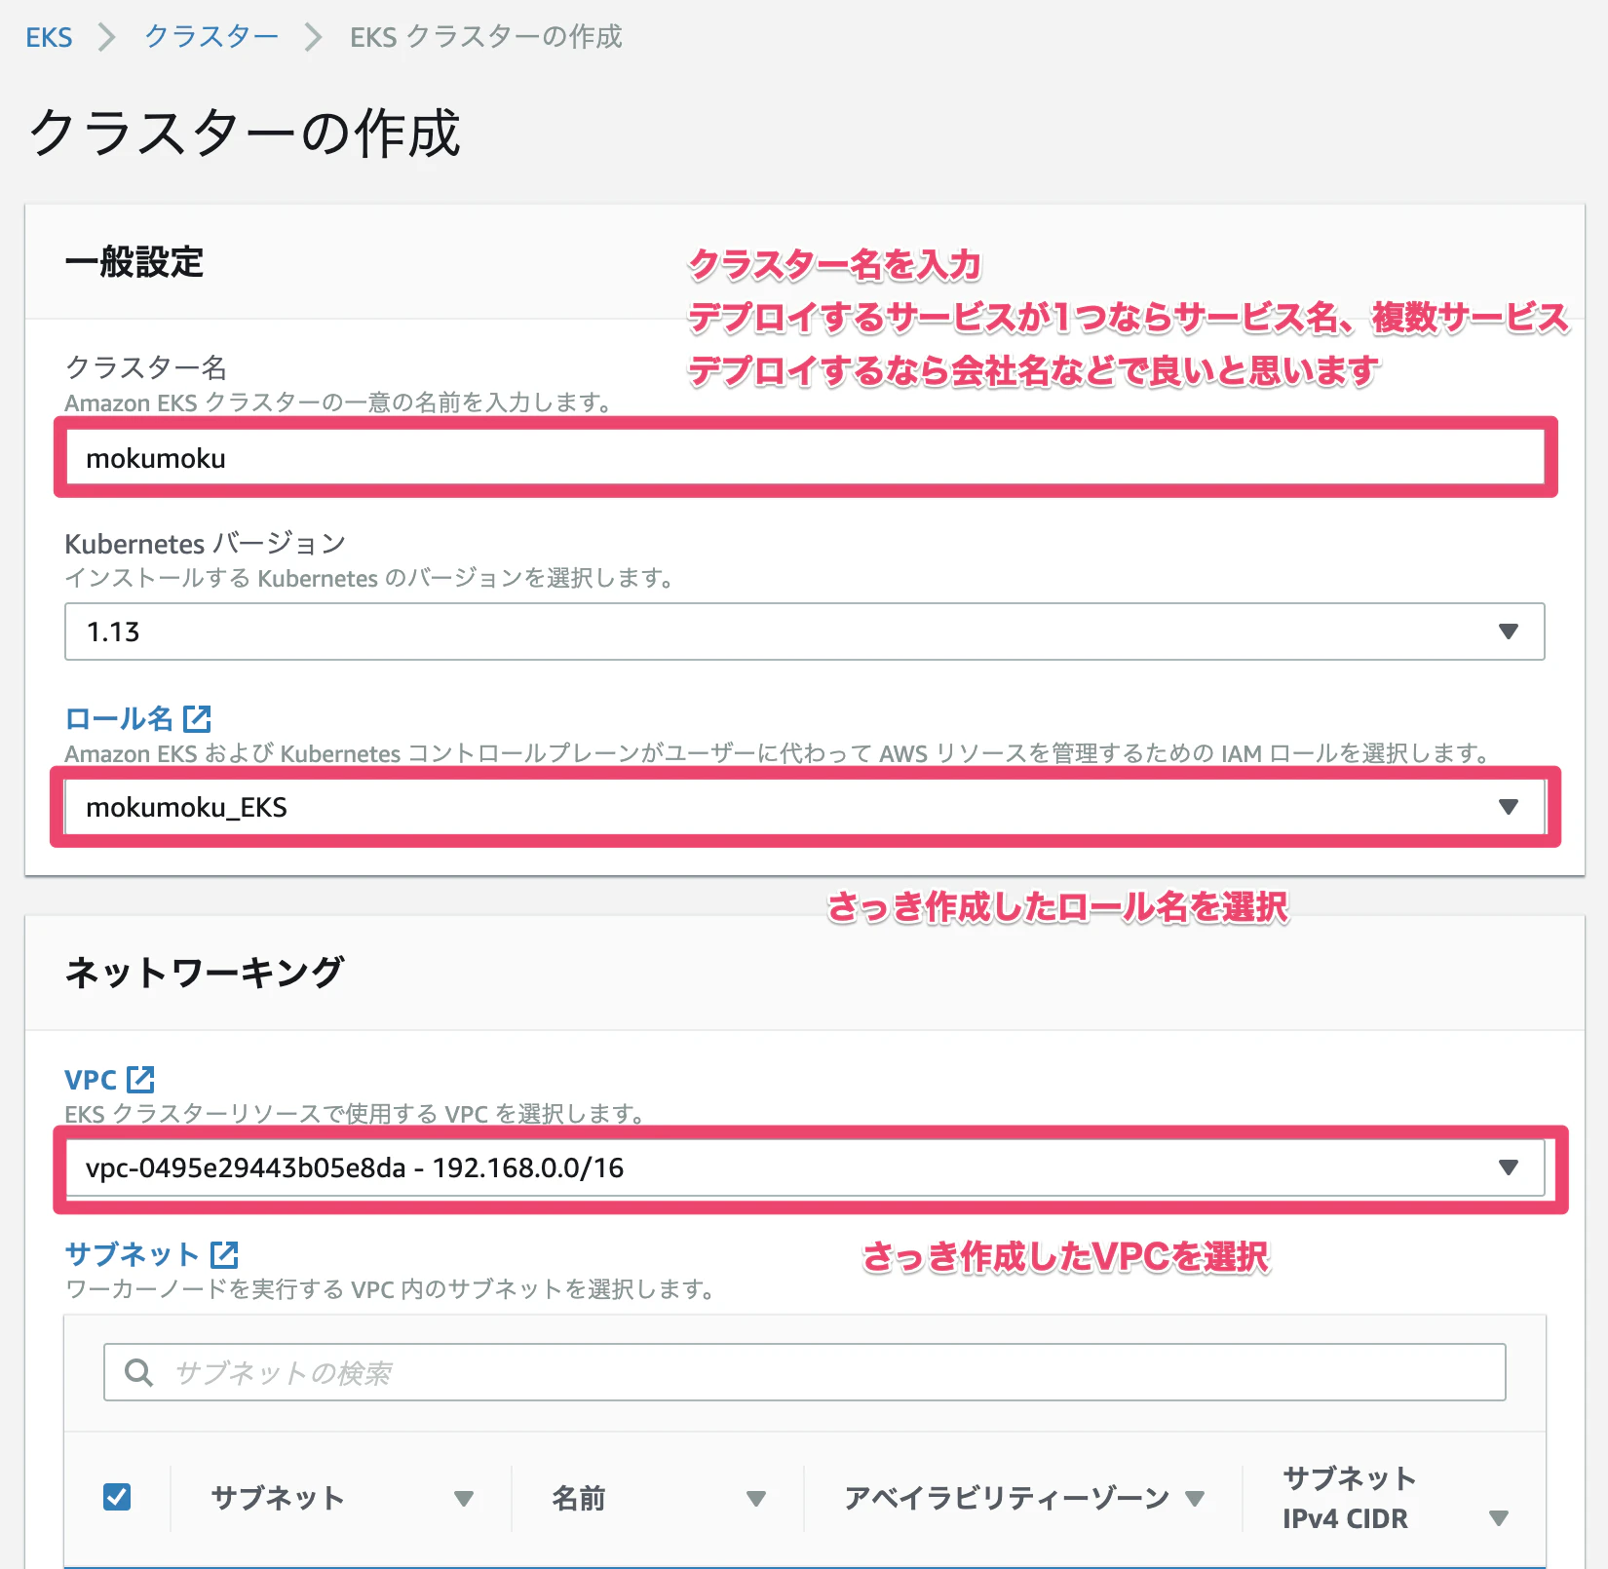Image resolution: width=1608 pixels, height=1569 pixels.
Task: Open the EKS breadcrumb link
Action: 49,37
